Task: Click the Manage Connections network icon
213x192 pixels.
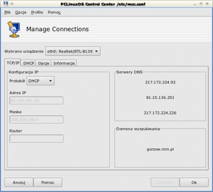Action: (x=14, y=29)
